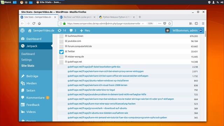Image resolution: width=224 pixels, height=126 pixels.
Task: Go to the Firefox home page
Action: point(40,23)
